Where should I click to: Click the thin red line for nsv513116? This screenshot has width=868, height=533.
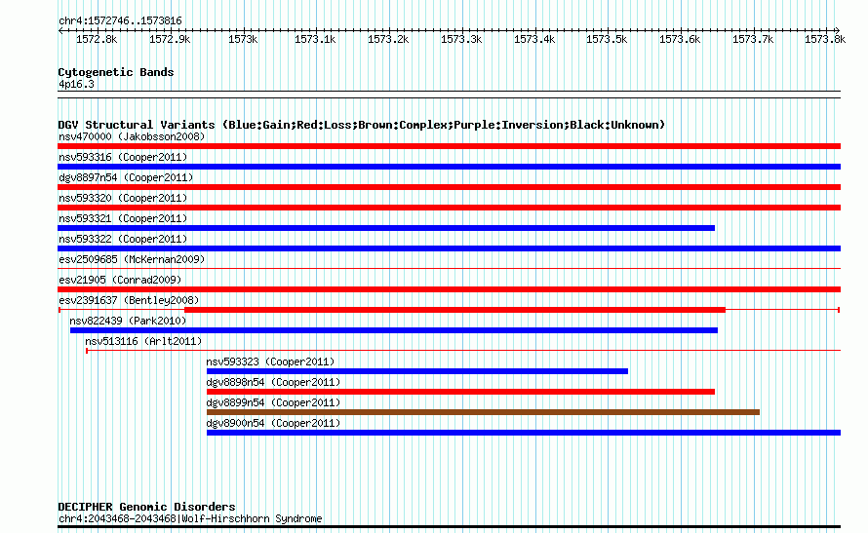tap(463, 351)
